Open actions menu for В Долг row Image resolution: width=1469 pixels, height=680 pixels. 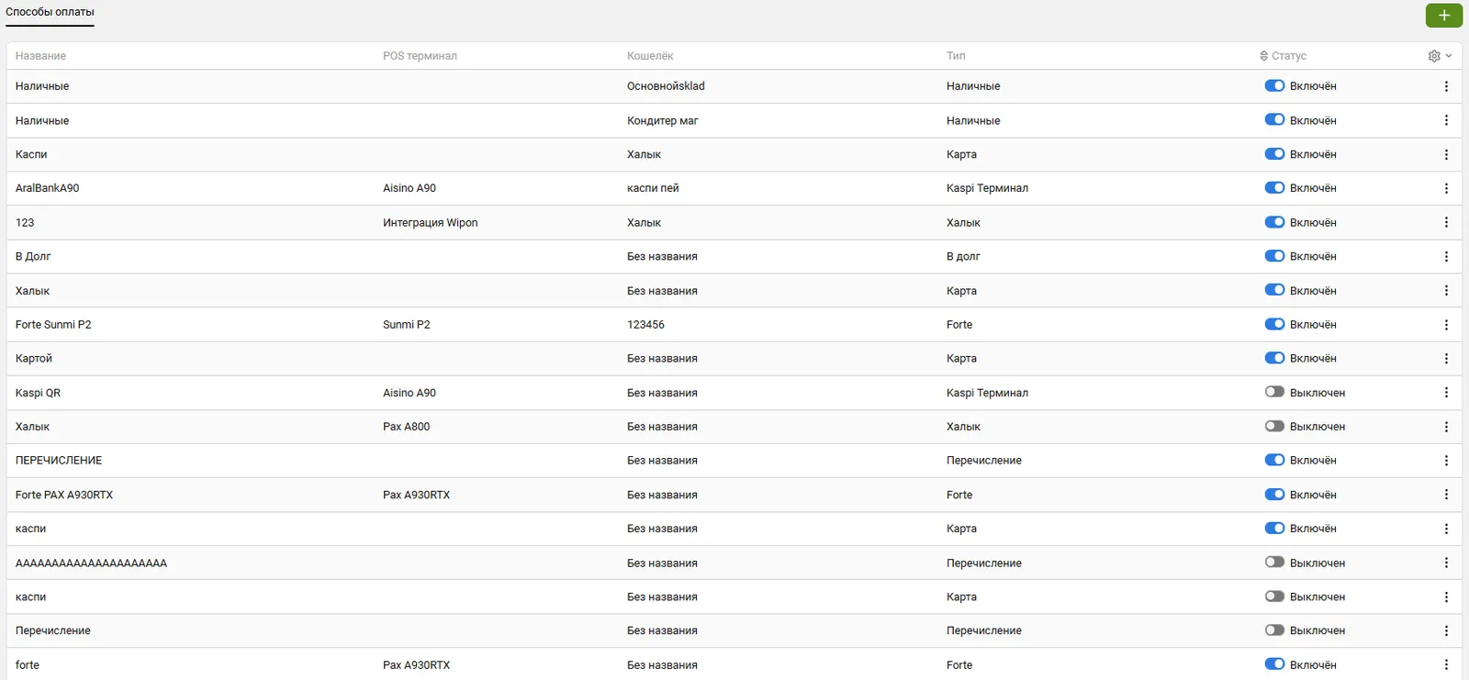pos(1446,257)
